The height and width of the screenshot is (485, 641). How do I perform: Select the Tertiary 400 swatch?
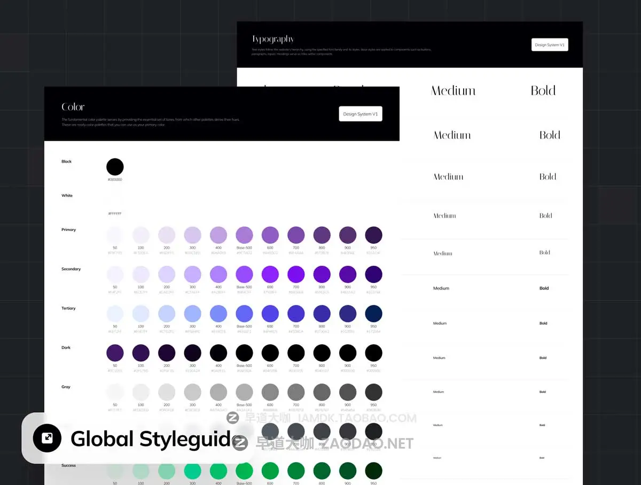[218, 313]
